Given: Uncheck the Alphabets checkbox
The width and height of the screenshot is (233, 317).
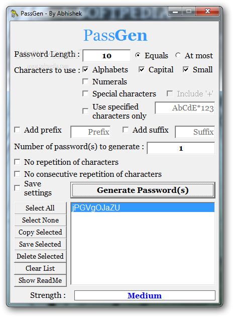Looking at the screenshot, I should tap(85, 70).
